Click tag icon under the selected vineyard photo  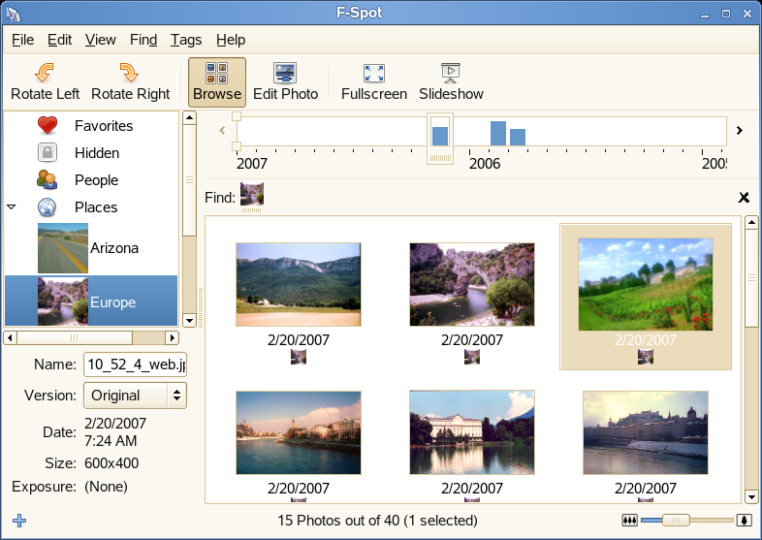tap(646, 357)
